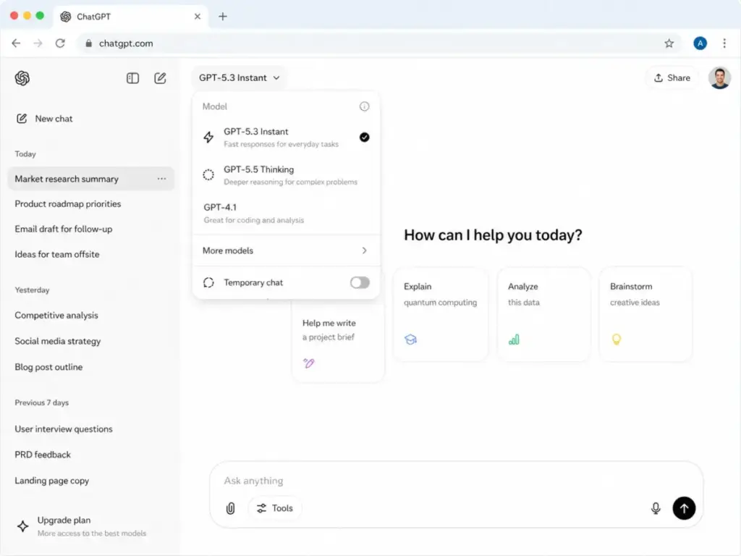Viewport: 741px width, 556px height.
Task: Click the bar chart icon on Analyze card
Action: (514, 340)
